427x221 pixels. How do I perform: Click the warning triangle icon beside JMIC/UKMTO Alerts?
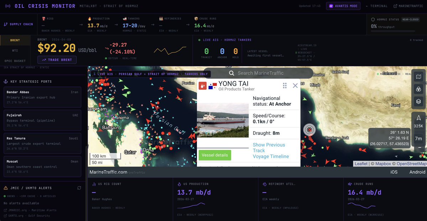5,188
